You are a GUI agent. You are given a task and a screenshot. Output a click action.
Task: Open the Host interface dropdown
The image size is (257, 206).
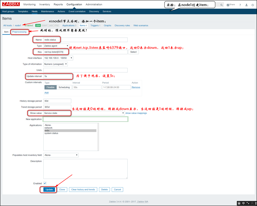(x=58, y=58)
